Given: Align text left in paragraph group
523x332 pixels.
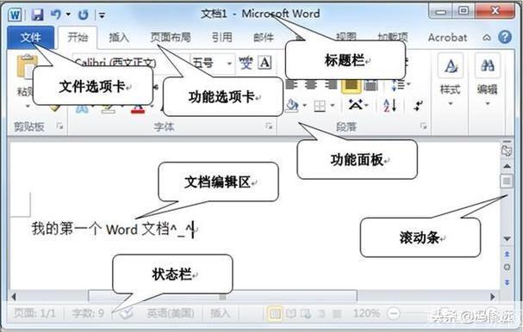Looking at the screenshot, I should 291,84.
